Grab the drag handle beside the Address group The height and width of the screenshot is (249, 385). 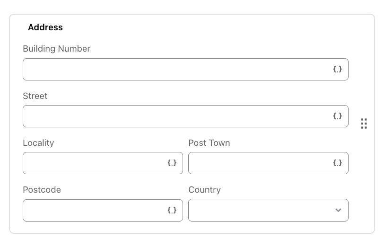364,124
